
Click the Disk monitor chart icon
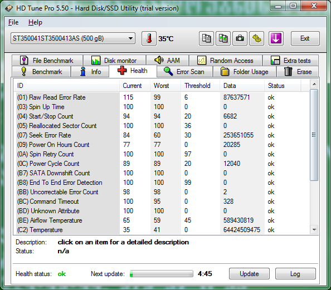pyautogui.click(x=96, y=60)
